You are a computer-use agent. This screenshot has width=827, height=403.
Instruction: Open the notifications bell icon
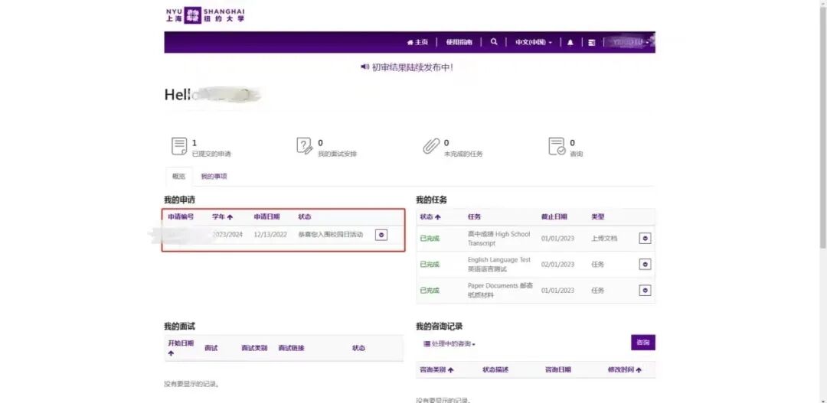[570, 42]
